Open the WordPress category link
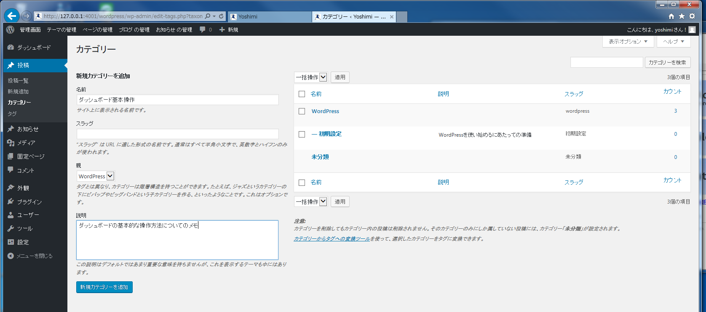The width and height of the screenshot is (706, 312). tap(325, 111)
